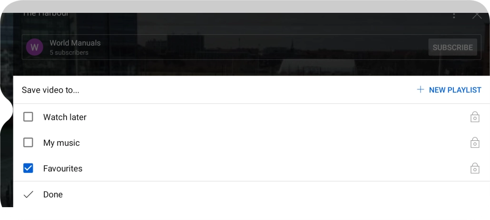Viewport: 490px width, 220px height.
Task: Click the lock icon on Favourites row
Action: pyautogui.click(x=475, y=168)
